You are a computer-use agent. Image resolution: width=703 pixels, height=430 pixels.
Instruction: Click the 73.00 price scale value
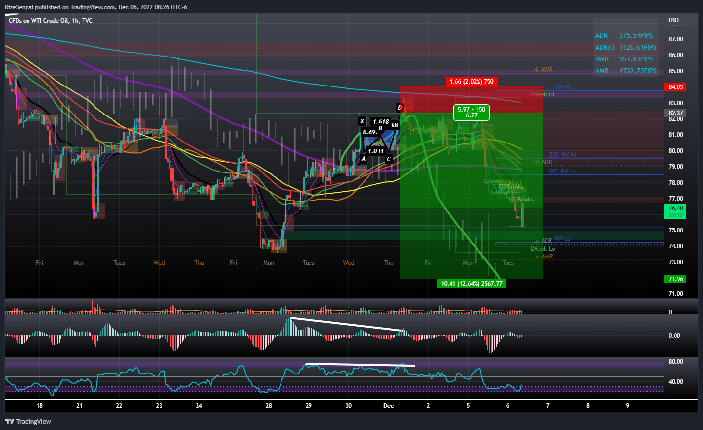pyautogui.click(x=676, y=262)
